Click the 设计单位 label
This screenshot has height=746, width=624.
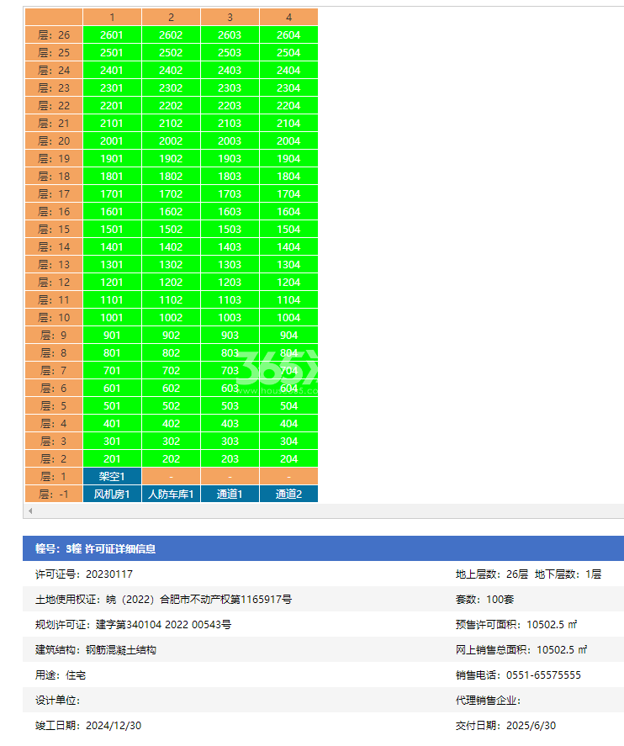click(57, 701)
